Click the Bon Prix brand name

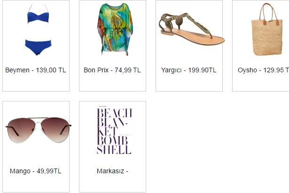coord(96,70)
